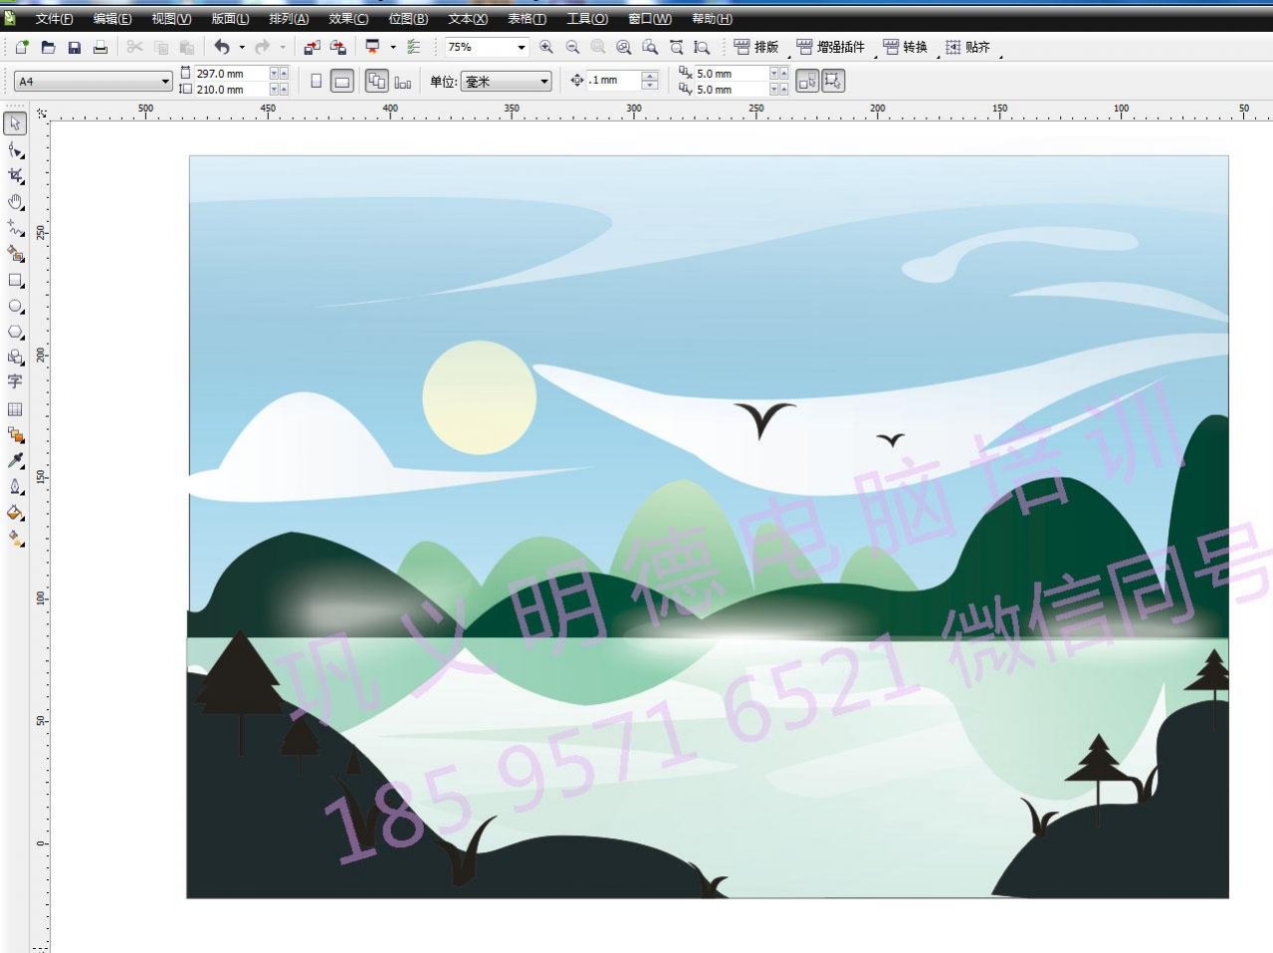Open the 位图(B) menu
Image resolution: width=1273 pixels, height=953 pixels.
tap(408, 19)
